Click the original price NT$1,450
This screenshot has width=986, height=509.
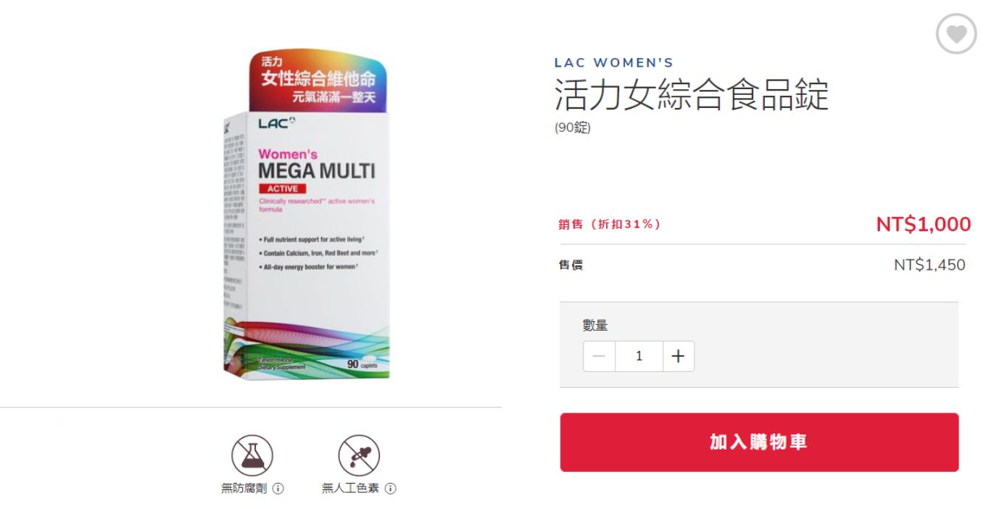coord(929,265)
